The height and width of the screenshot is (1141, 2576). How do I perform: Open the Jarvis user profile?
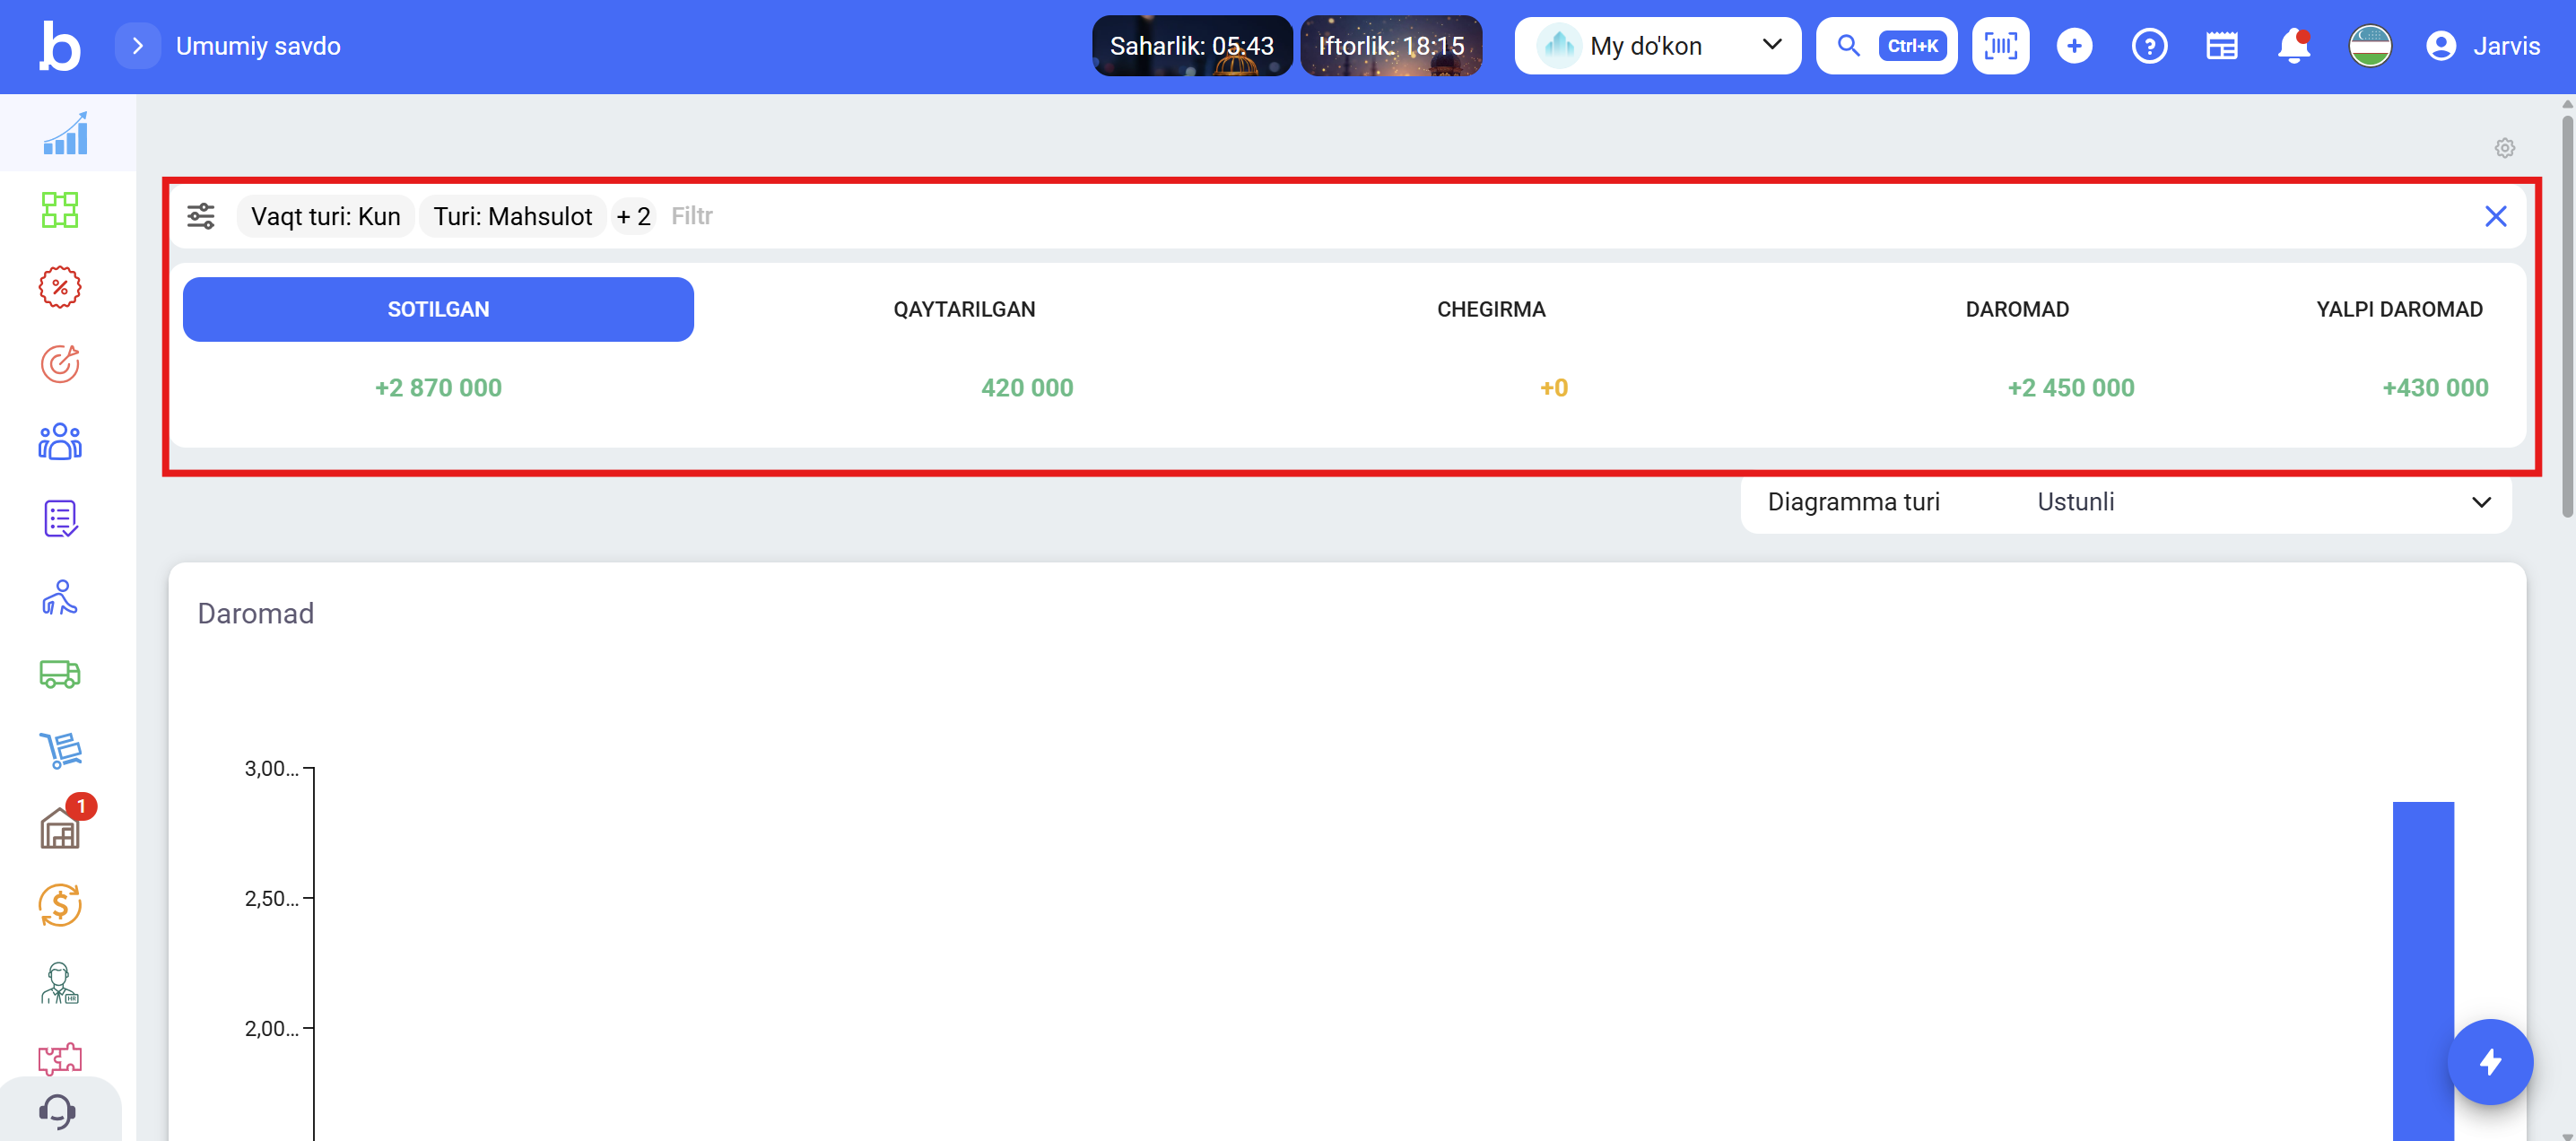(x=2483, y=46)
